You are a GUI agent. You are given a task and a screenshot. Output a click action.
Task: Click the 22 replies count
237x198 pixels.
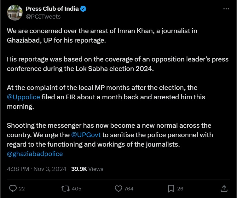click(x=22, y=189)
